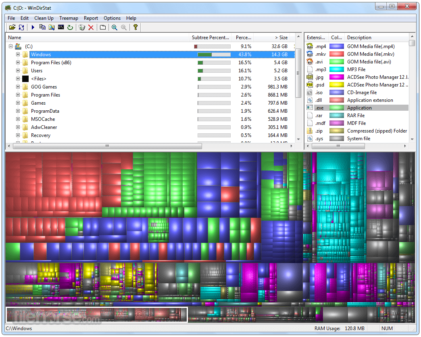Click the red X permanent delete icon

(x=91, y=27)
